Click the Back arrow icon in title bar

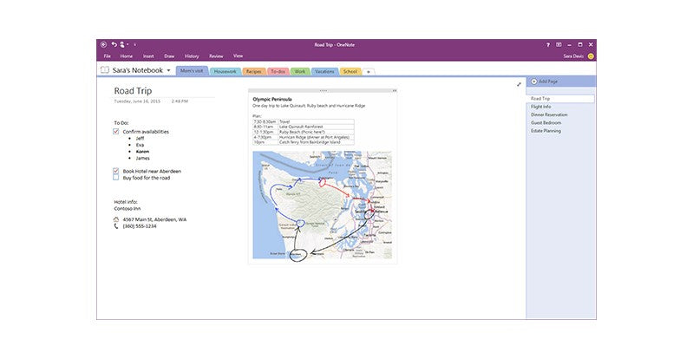(x=103, y=44)
